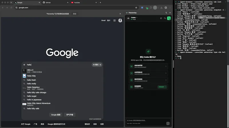Click the sparkle icon above Codex prompt
Image resolution: width=229 pixels, height=128 pixels.
pos(148,51)
